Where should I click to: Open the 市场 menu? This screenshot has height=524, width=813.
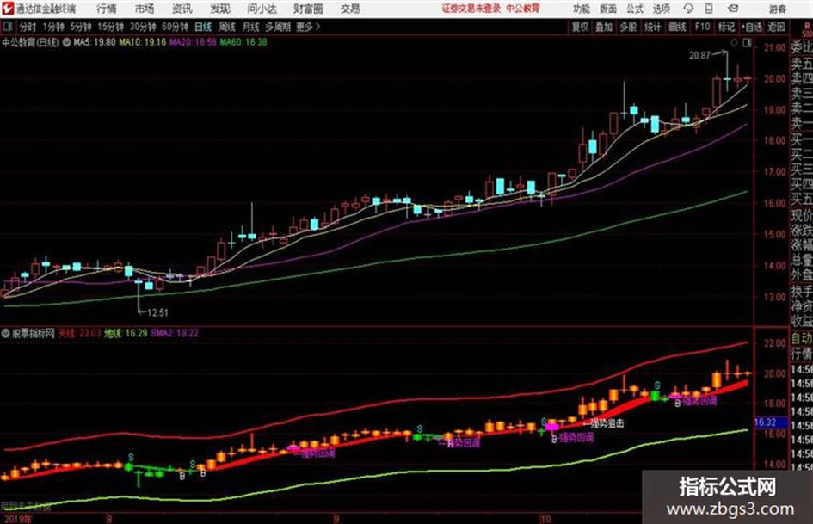(x=145, y=9)
